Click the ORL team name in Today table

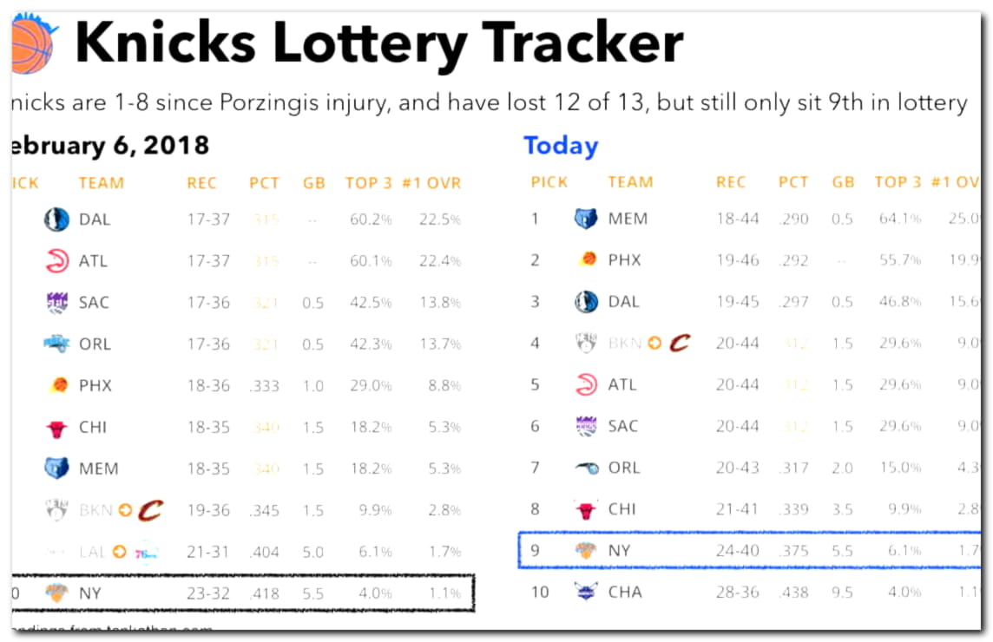tap(624, 468)
